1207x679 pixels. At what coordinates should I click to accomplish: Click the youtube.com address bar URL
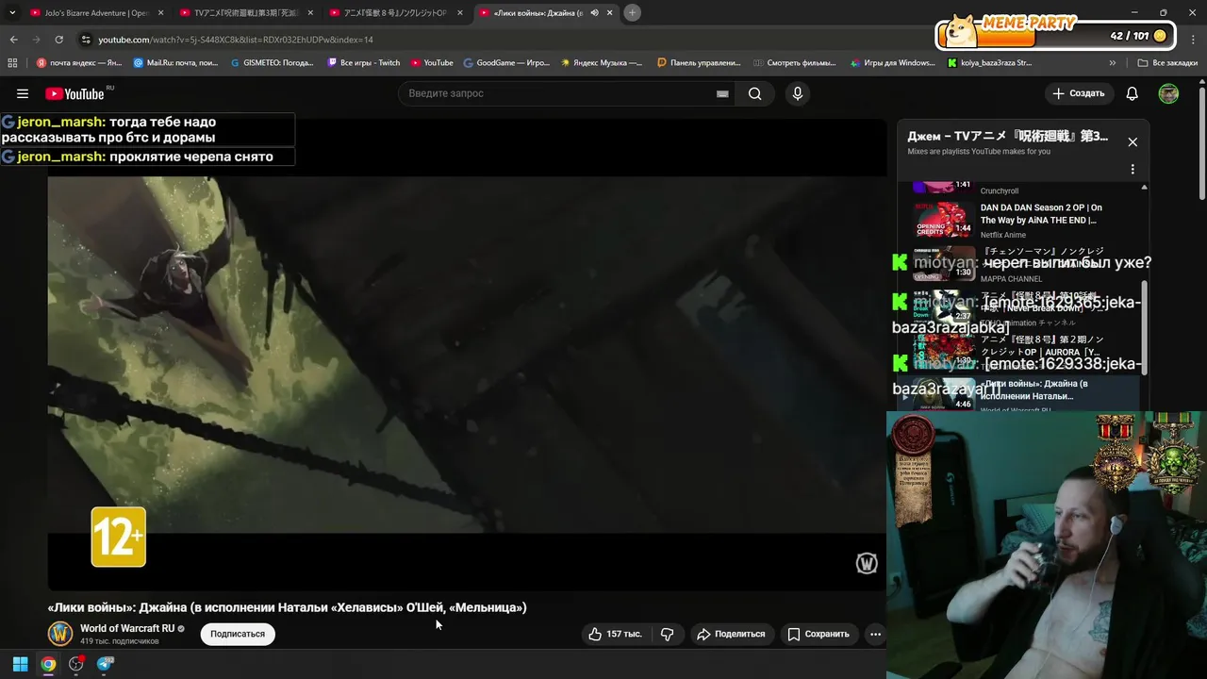click(x=236, y=40)
